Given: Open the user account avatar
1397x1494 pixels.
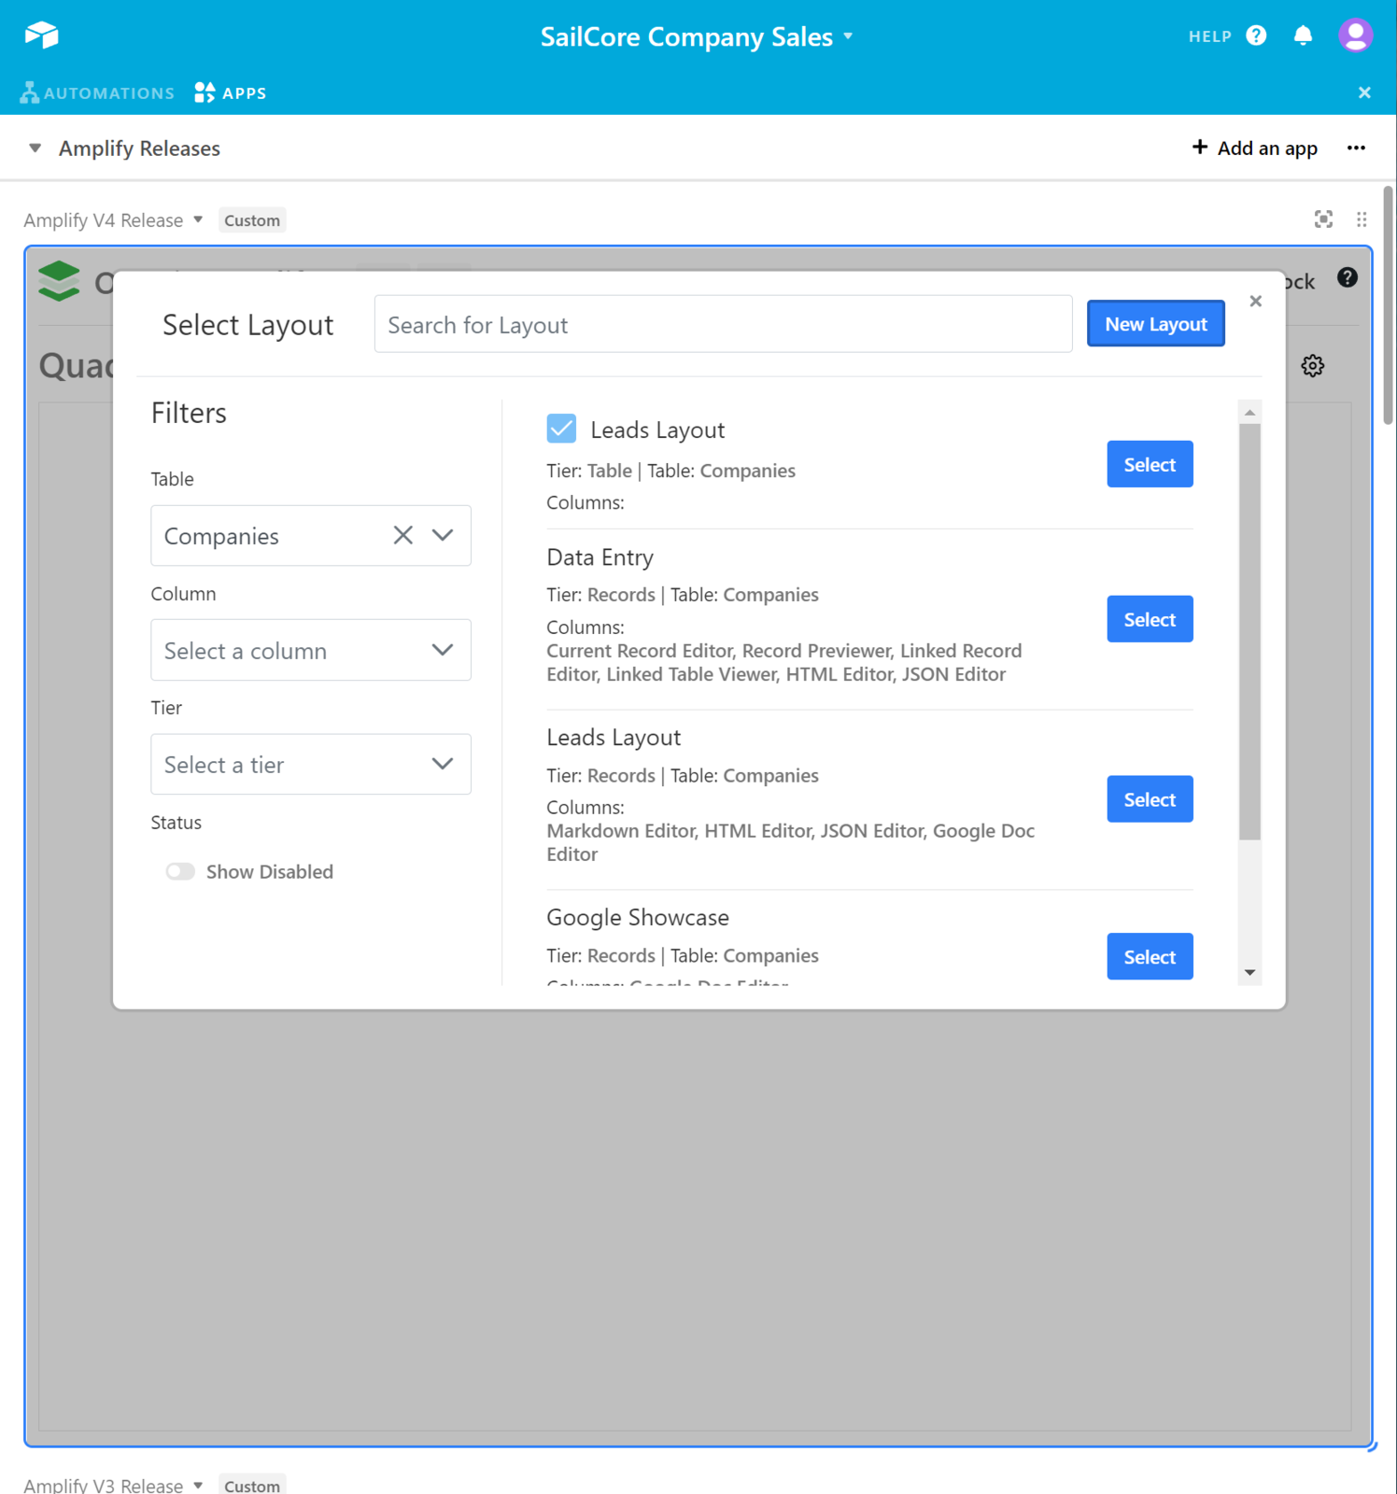Looking at the screenshot, I should (x=1354, y=35).
